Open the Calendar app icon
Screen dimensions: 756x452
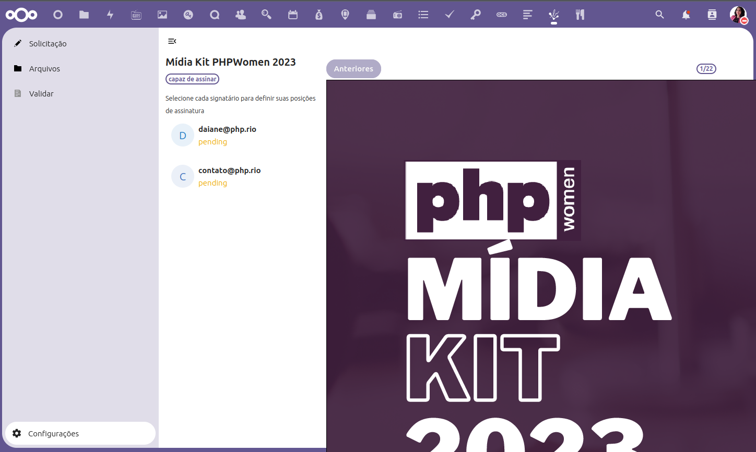293,15
